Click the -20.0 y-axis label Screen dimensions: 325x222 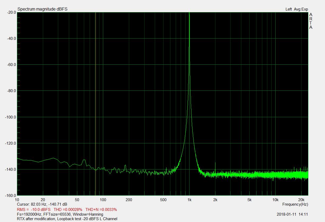pyautogui.click(x=12, y=12)
